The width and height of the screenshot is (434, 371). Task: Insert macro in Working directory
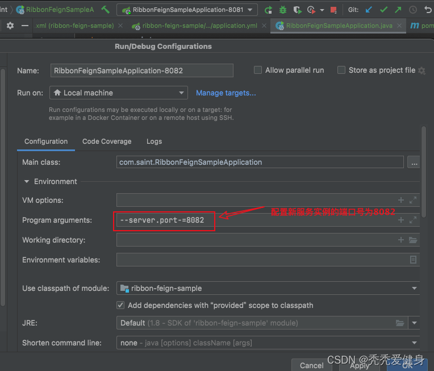[x=401, y=240]
